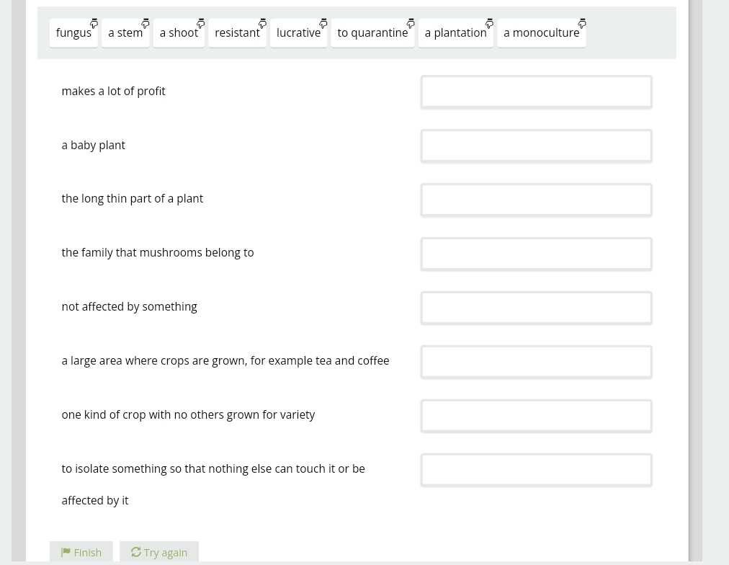The height and width of the screenshot is (565, 729).
Task: Pick the word 'lucrative' by its text
Action: click(298, 33)
